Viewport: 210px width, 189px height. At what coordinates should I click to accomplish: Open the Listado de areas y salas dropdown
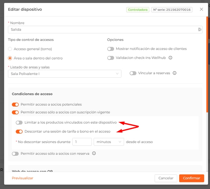coord(65,74)
